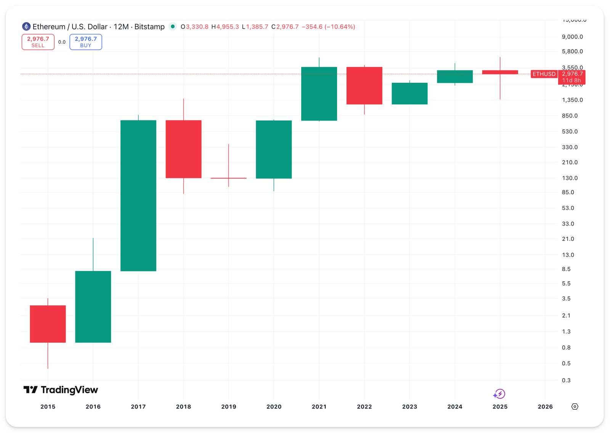Click the green 2016 candle body
Screen dimensions: 610x433
pyautogui.click(x=93, y=306)
